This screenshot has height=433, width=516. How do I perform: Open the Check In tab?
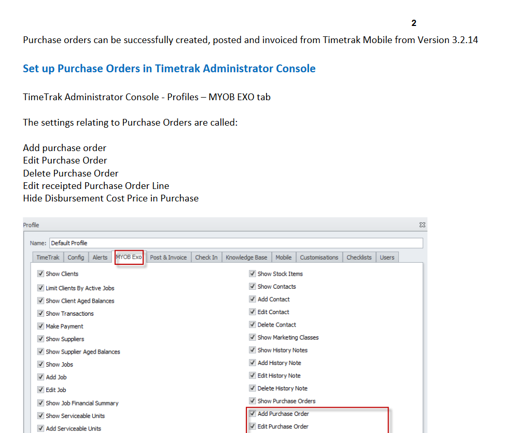click(206, 258)
